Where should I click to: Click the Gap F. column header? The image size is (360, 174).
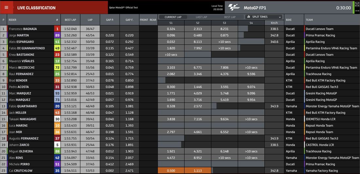pyautogui.click(x=130, y=20)
